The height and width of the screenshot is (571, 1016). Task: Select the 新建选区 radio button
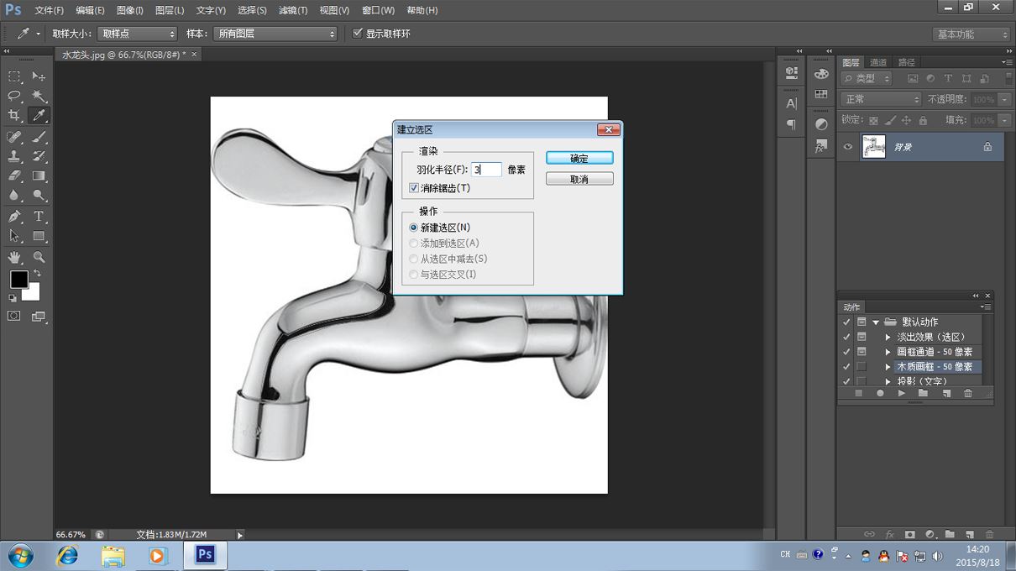tap(413, 228)
